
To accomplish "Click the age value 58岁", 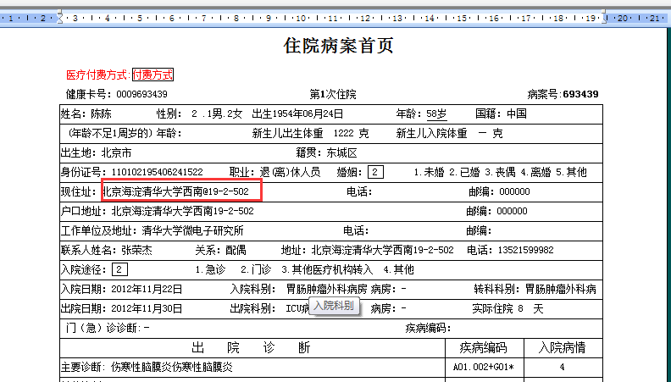I will click(x=436, y=113).
